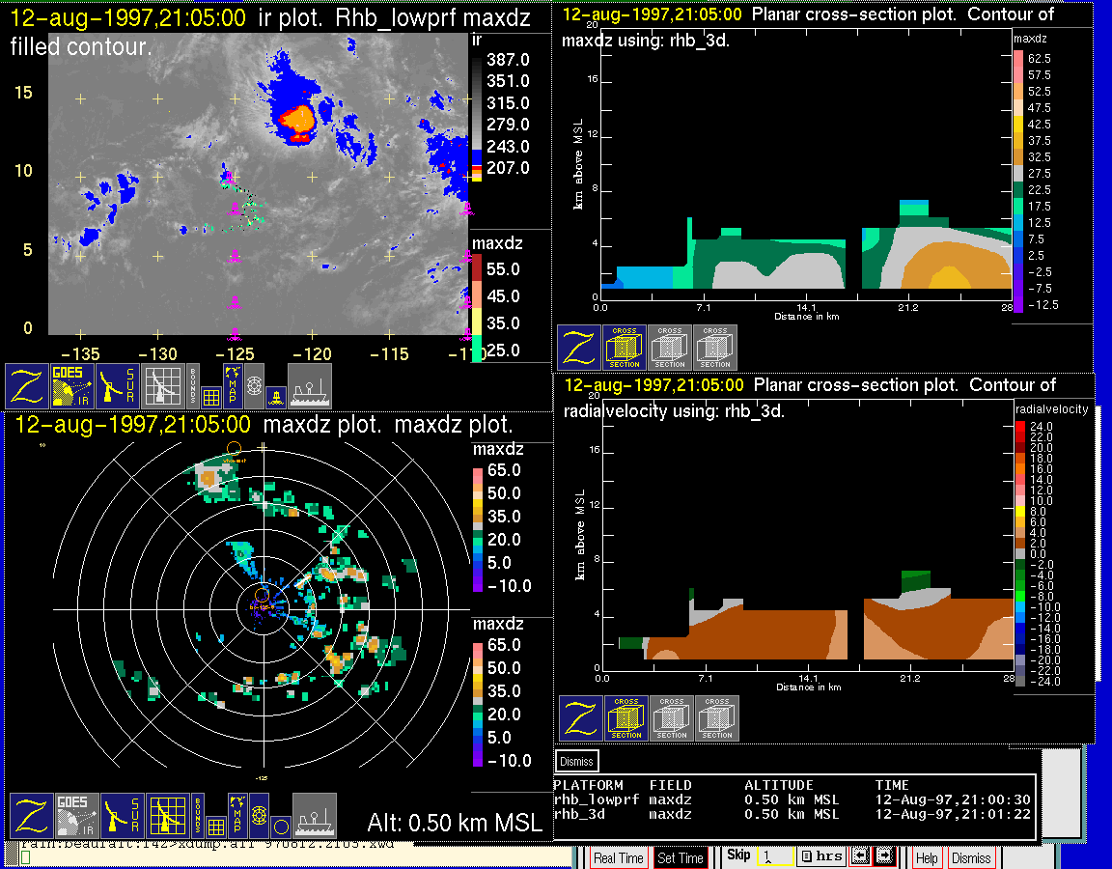Click the Z icon in radial velocity panel
Image resolution: width=1112 pixels, height=869 pixels.
tap(580, 719)
